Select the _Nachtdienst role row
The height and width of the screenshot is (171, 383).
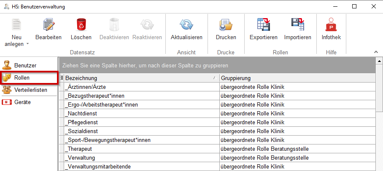[x=141, y=113]
